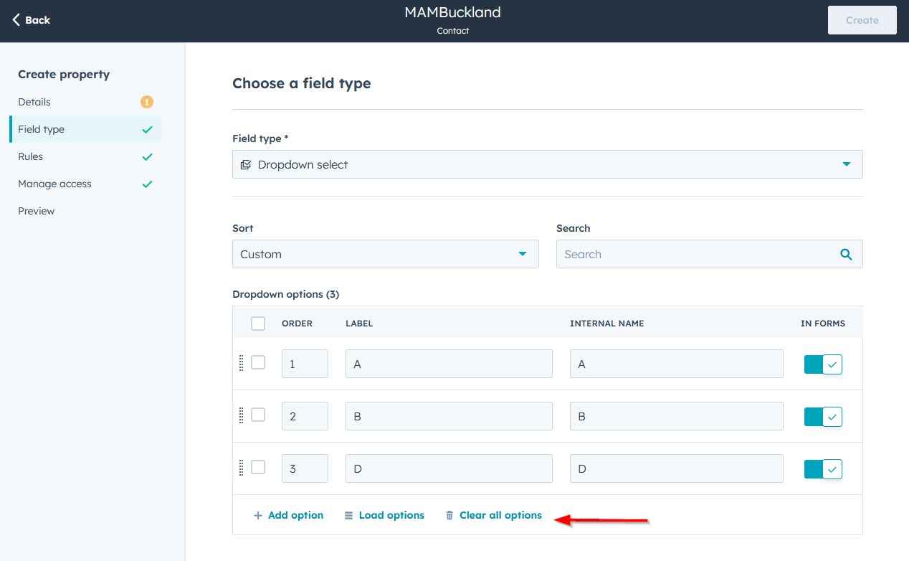Click the field icon inside Dropdown select box
The height and width of the screenshot is (561, 909).
point(246,164)
